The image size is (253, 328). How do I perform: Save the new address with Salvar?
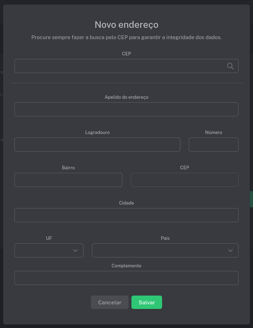[x=147, y=302]
